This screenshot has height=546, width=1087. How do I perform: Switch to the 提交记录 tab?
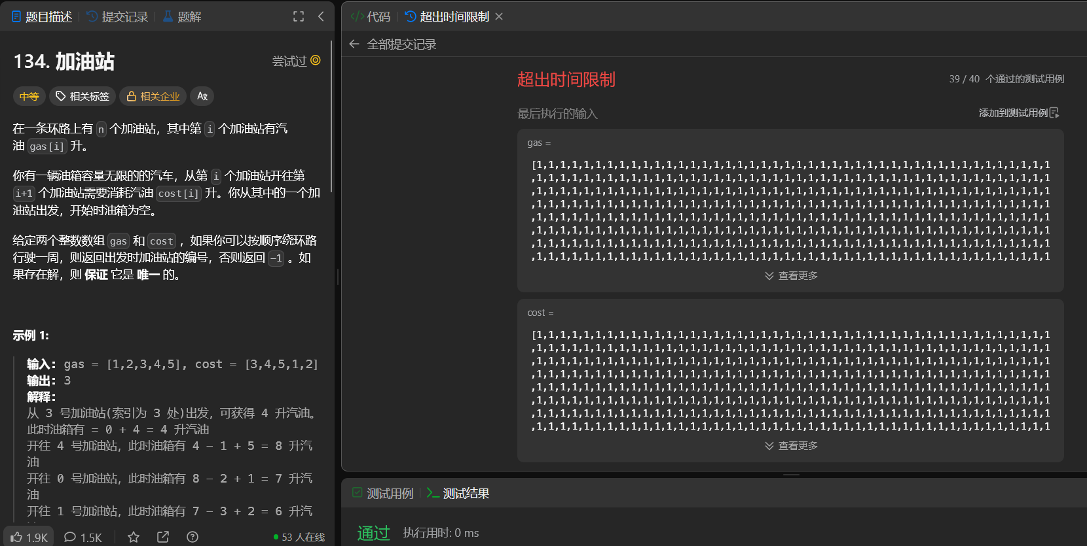click(x=117, y=16)
